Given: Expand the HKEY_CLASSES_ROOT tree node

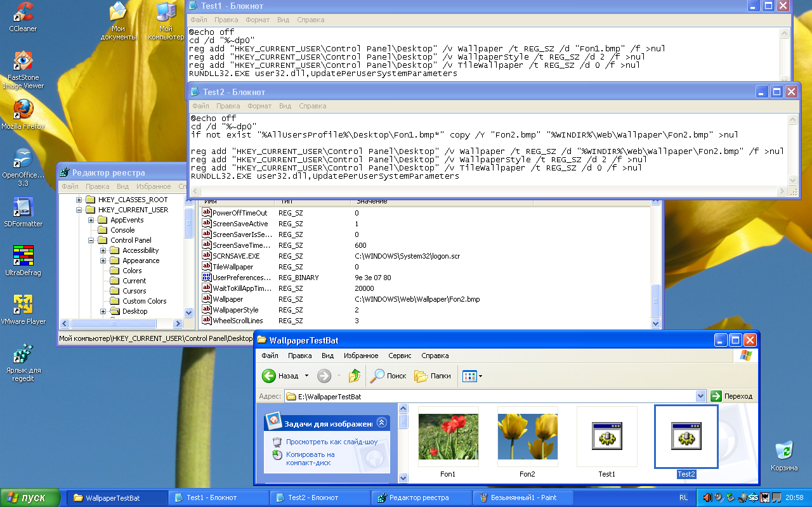Looking at the screenshot, I should click(79, 200).
